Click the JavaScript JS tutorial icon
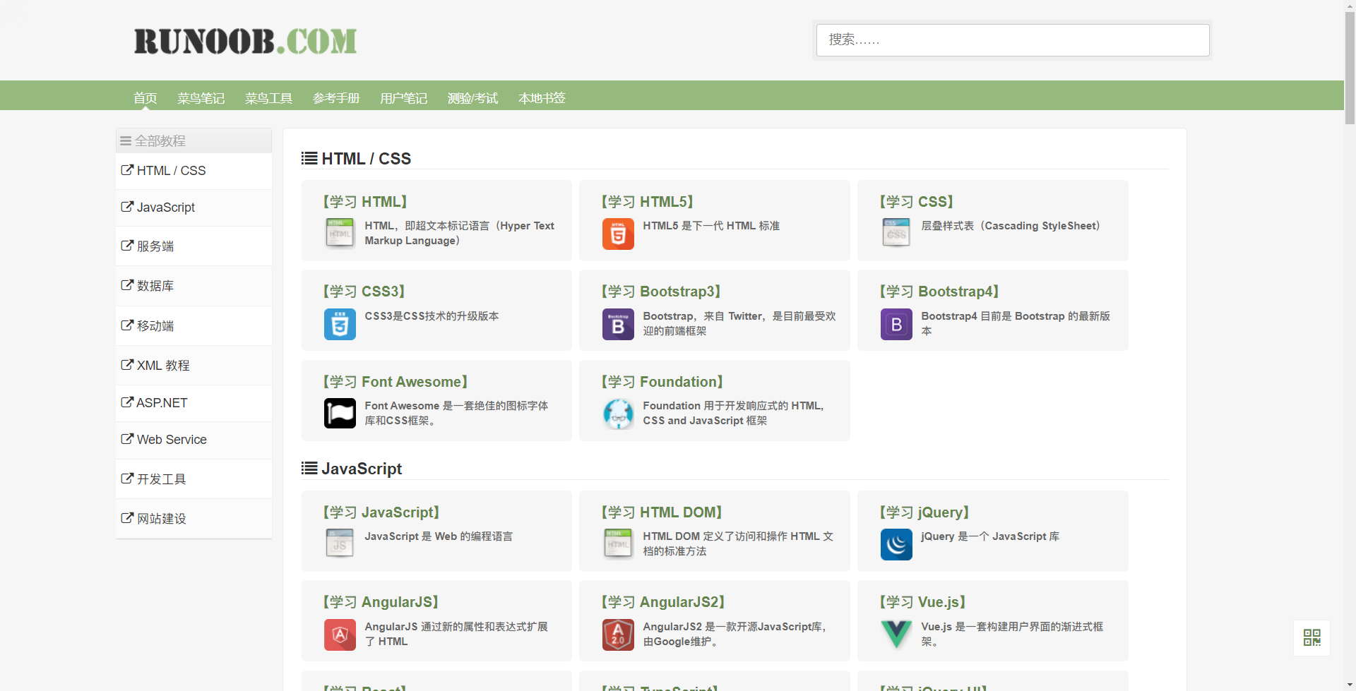1356x691 pixels. pos(340,544)
